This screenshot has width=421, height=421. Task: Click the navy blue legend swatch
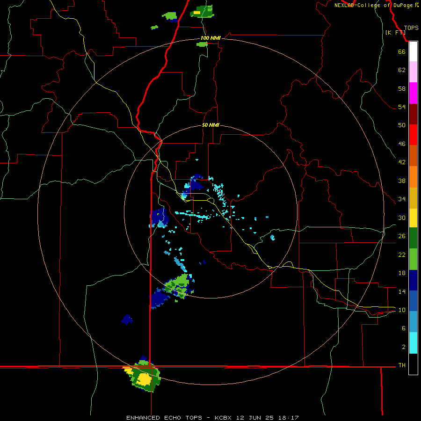point(413,280)
